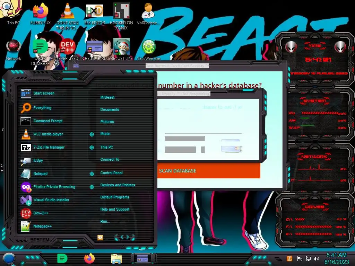The width and height of the screenshot is (355, 266).
Task: Open Help and Support from start menu
Action: tap(115, 210)
